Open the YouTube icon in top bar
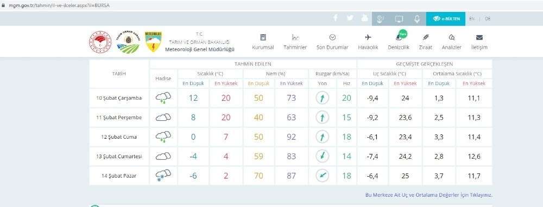The width and height of the screenshot is (543, 207). tap(365, 18)
